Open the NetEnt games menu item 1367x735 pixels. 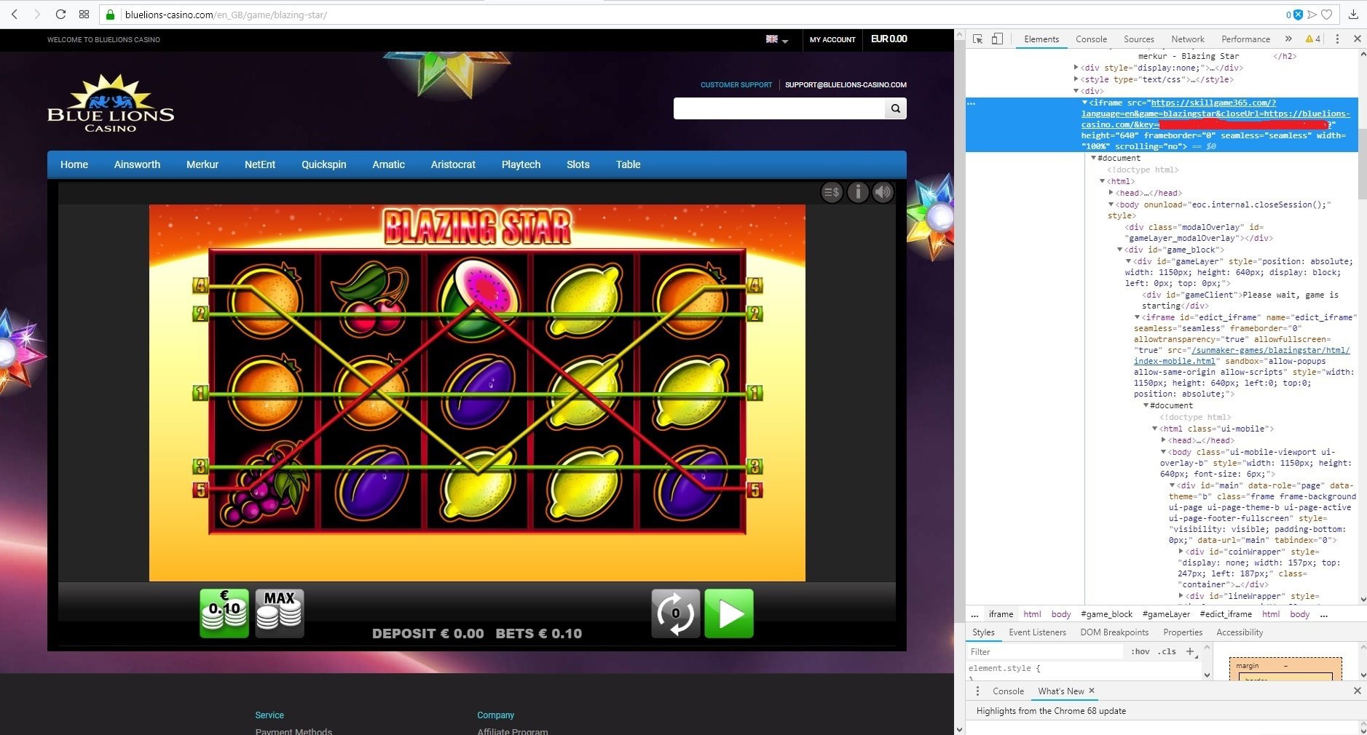coord(260,164)
